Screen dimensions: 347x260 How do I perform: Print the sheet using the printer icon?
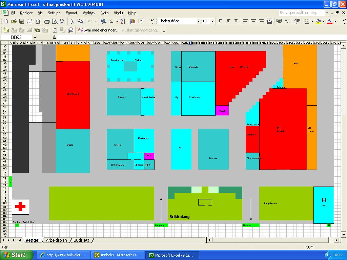tap(47, 21)
